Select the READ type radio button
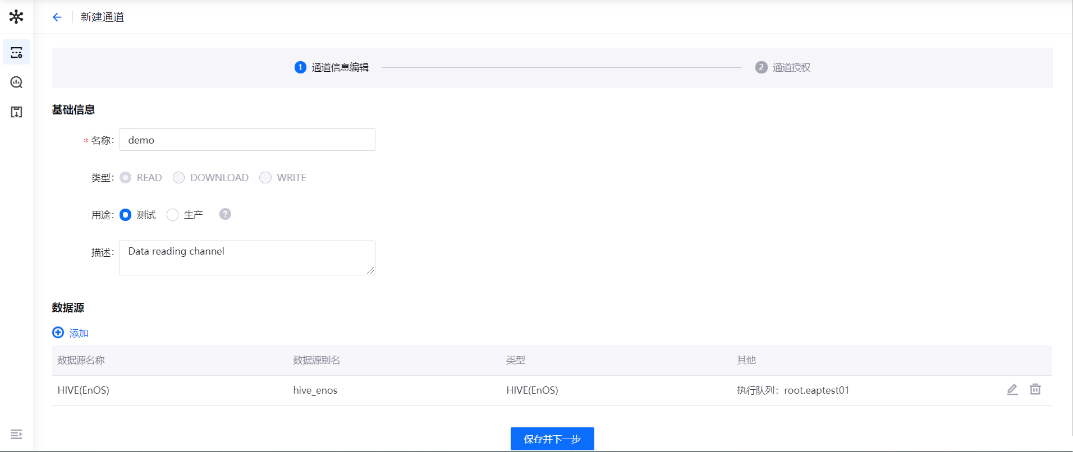The height and width of the screenshot is (452, 1073). 126,177
